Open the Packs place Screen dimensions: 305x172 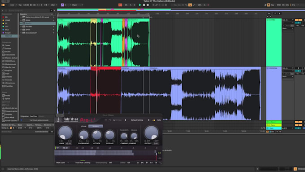point(8,96)
